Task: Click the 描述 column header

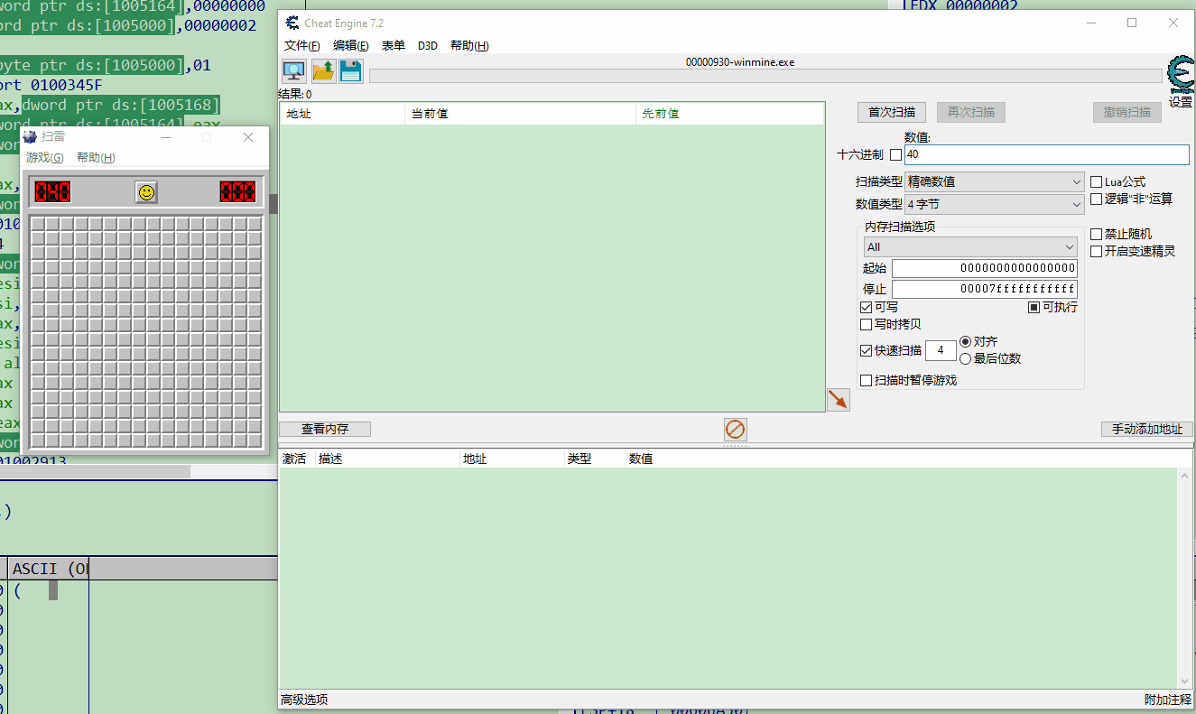Action: (388, 459)
